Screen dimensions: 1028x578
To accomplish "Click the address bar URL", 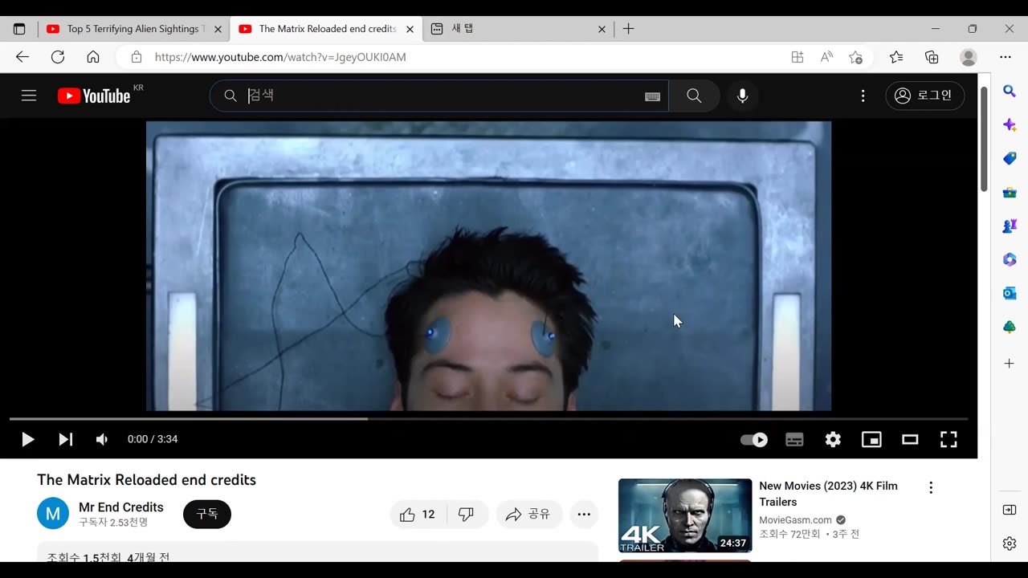I will click(280, 58).
